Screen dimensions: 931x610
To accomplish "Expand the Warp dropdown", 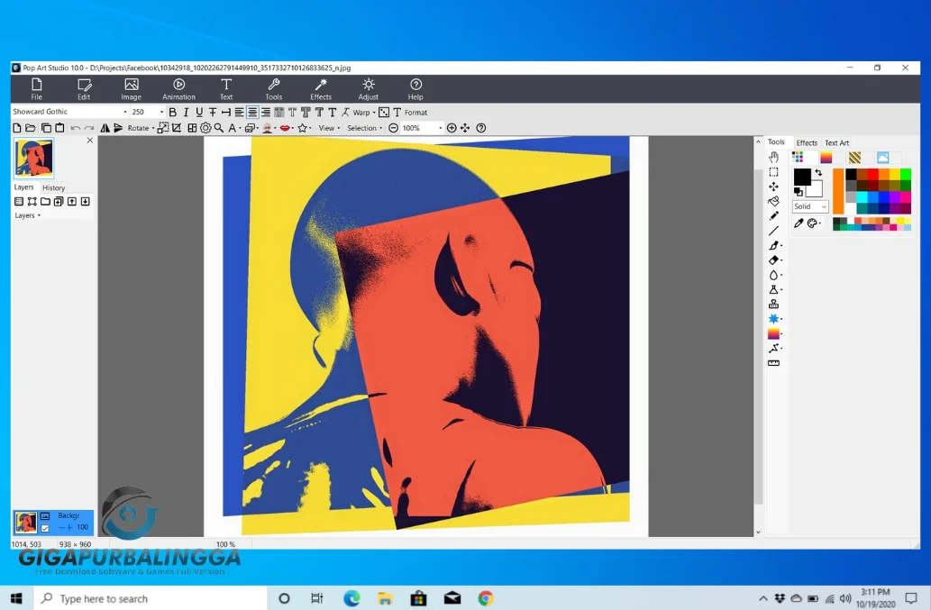I will point(374,112).
